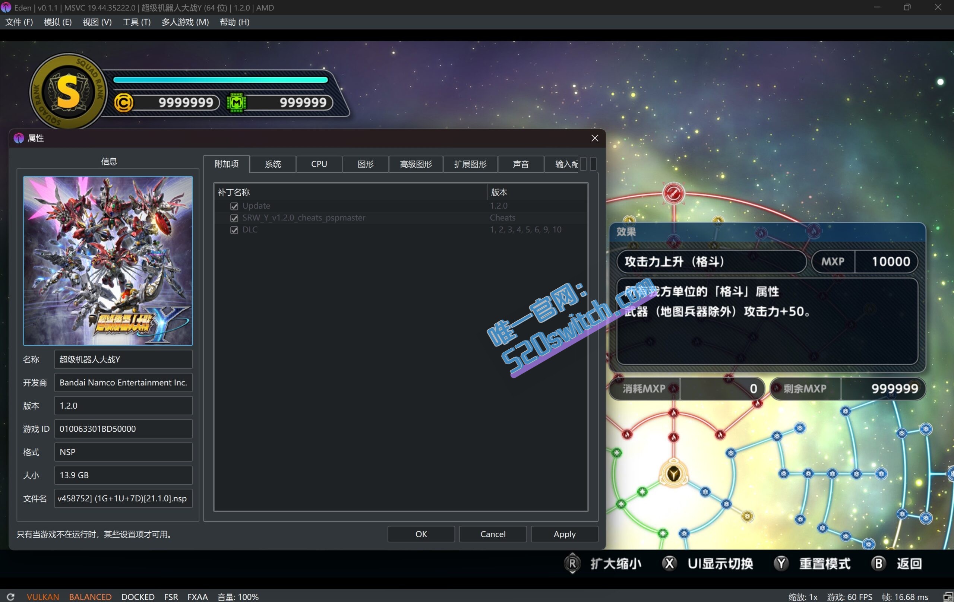
Task: Toggle VULKAN renderer in status bar
Action: coord(43,596)
